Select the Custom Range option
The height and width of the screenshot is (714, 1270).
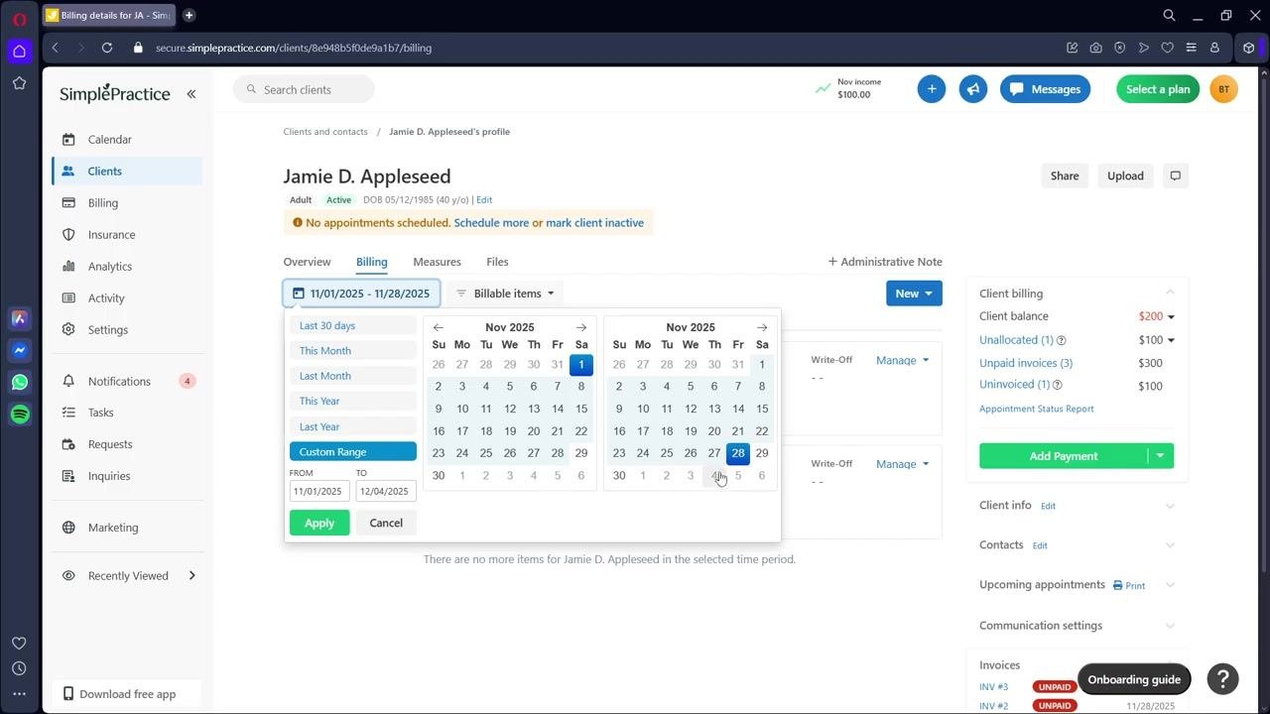pyautogui.click(x=353, y=452)
